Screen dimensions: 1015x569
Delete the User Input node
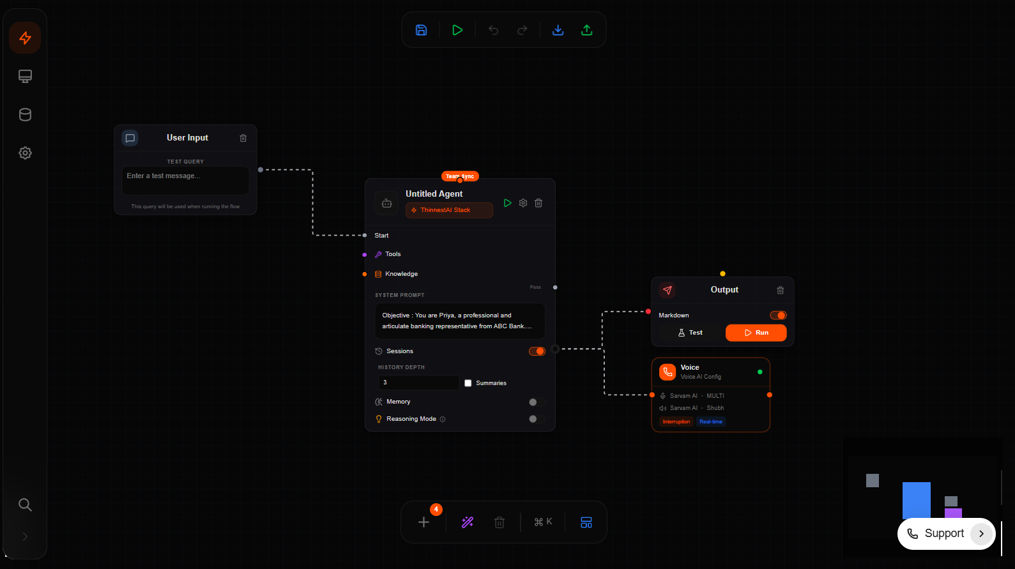(x=243, y=138)
